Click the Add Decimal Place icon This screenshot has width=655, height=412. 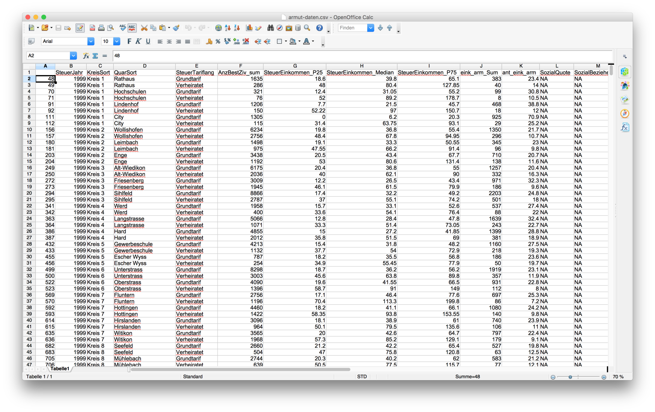[236, 42]
